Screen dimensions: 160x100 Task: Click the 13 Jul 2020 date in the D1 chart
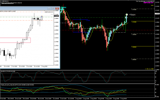point(7,66)
